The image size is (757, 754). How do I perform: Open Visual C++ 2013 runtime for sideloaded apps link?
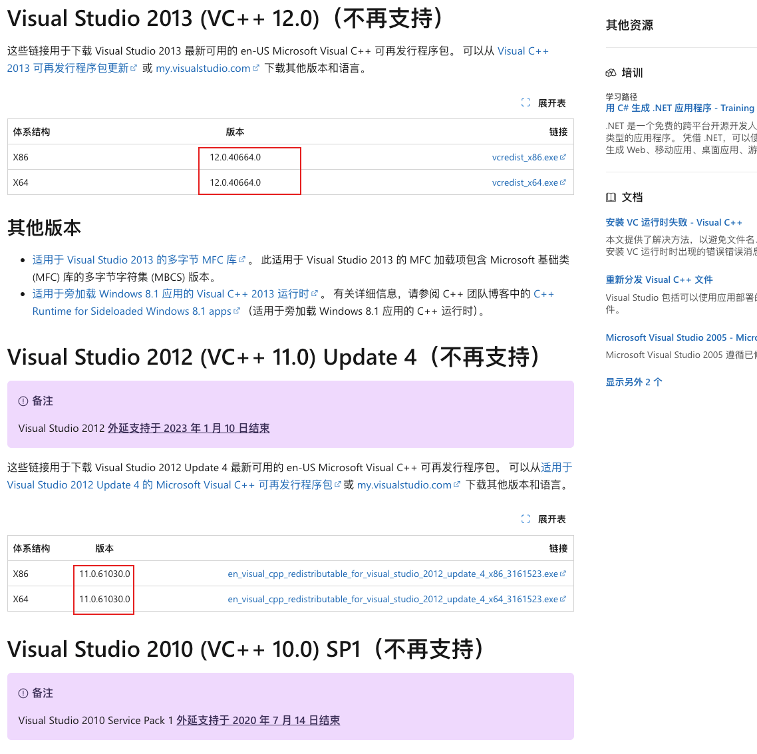pos(171,293)
